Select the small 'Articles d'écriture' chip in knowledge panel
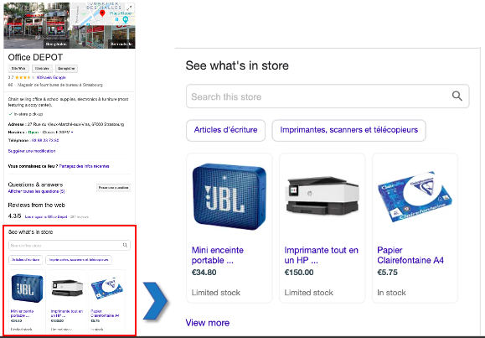 [x=26, y=260]
